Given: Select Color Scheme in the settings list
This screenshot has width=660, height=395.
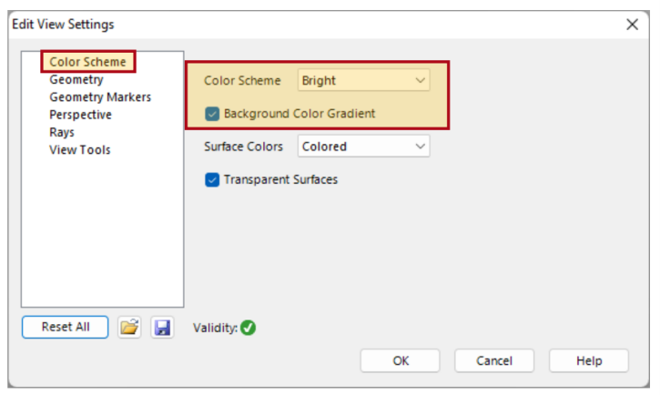Looking at the screenshot, I should (88, 62).
